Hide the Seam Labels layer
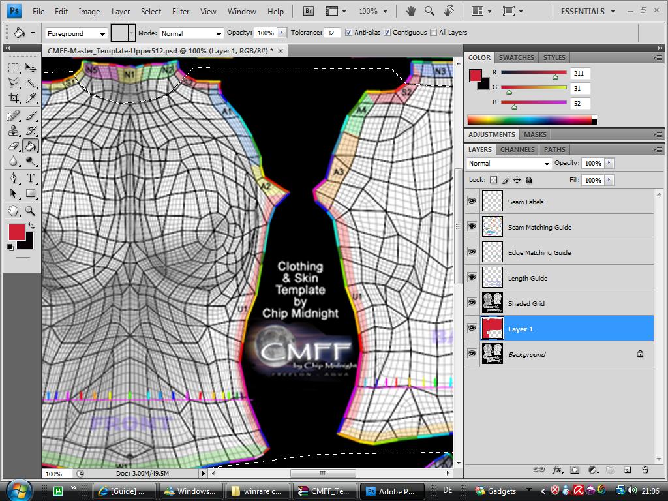Viewport: 668px width, 501px height. tap(472, 201)
